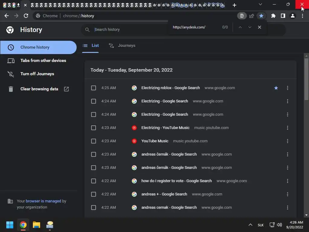Image resolution: width=309 pixels, height=232 pixels.
Task: Open the profile avatar icon
Action: [293, 16]
